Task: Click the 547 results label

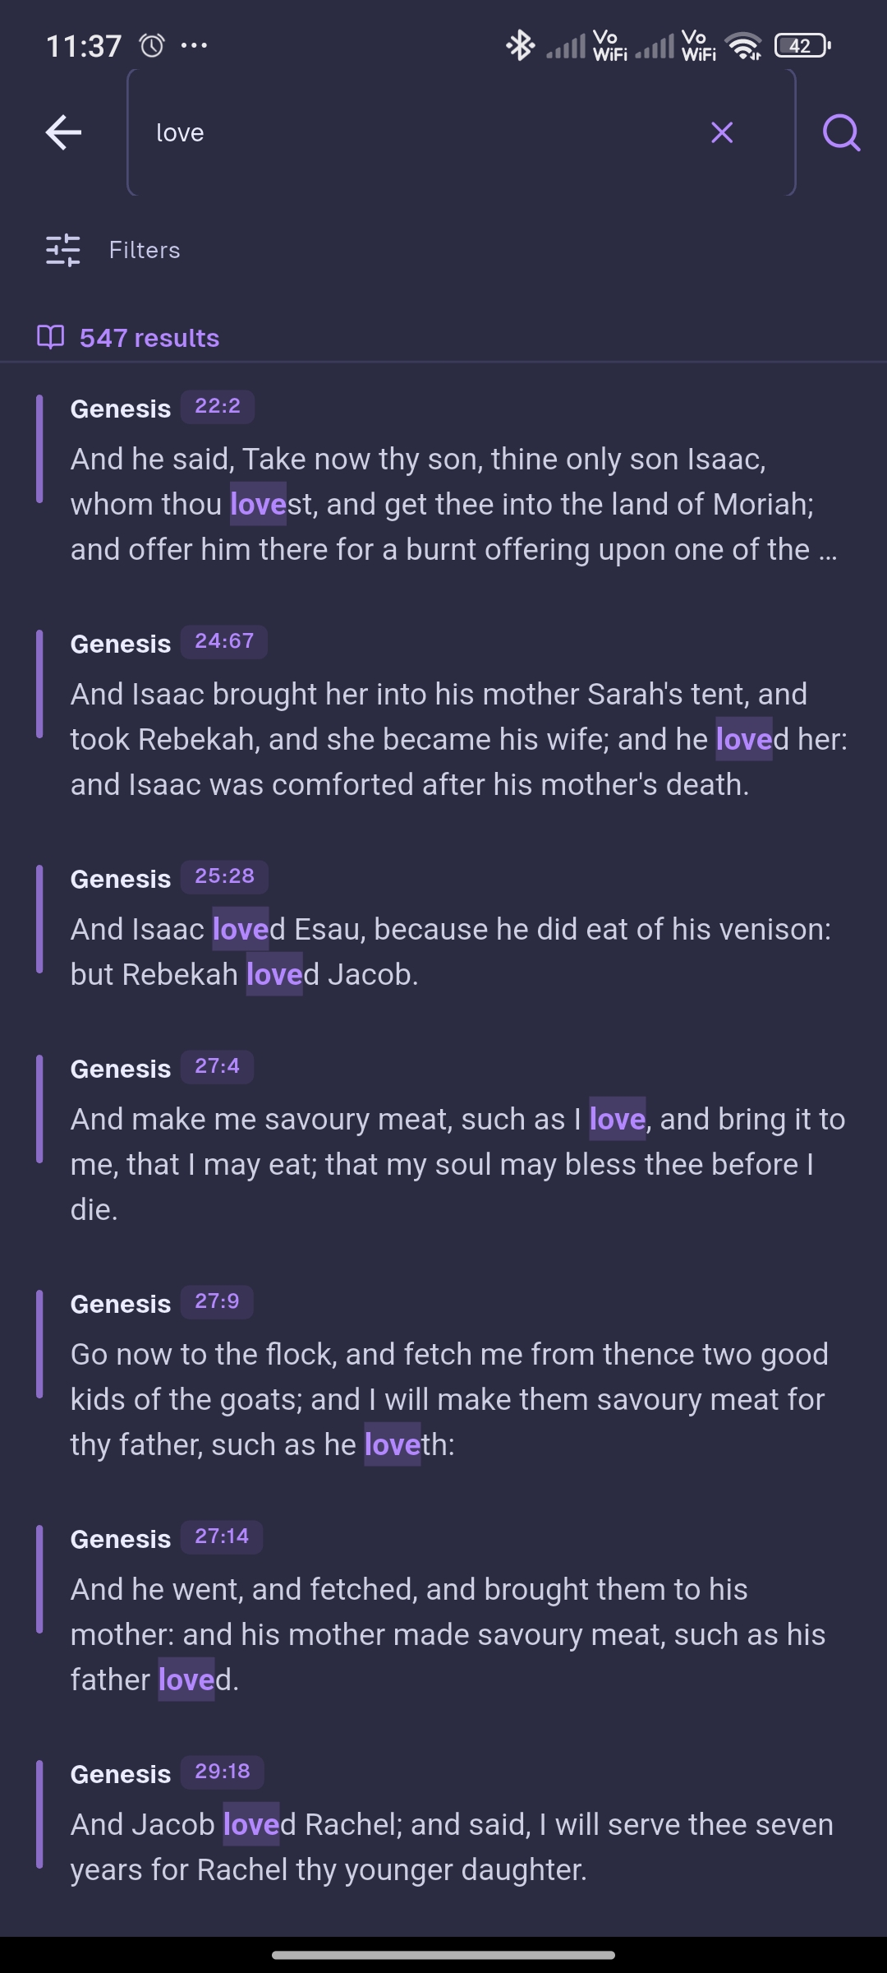Action: pos(149,337)
